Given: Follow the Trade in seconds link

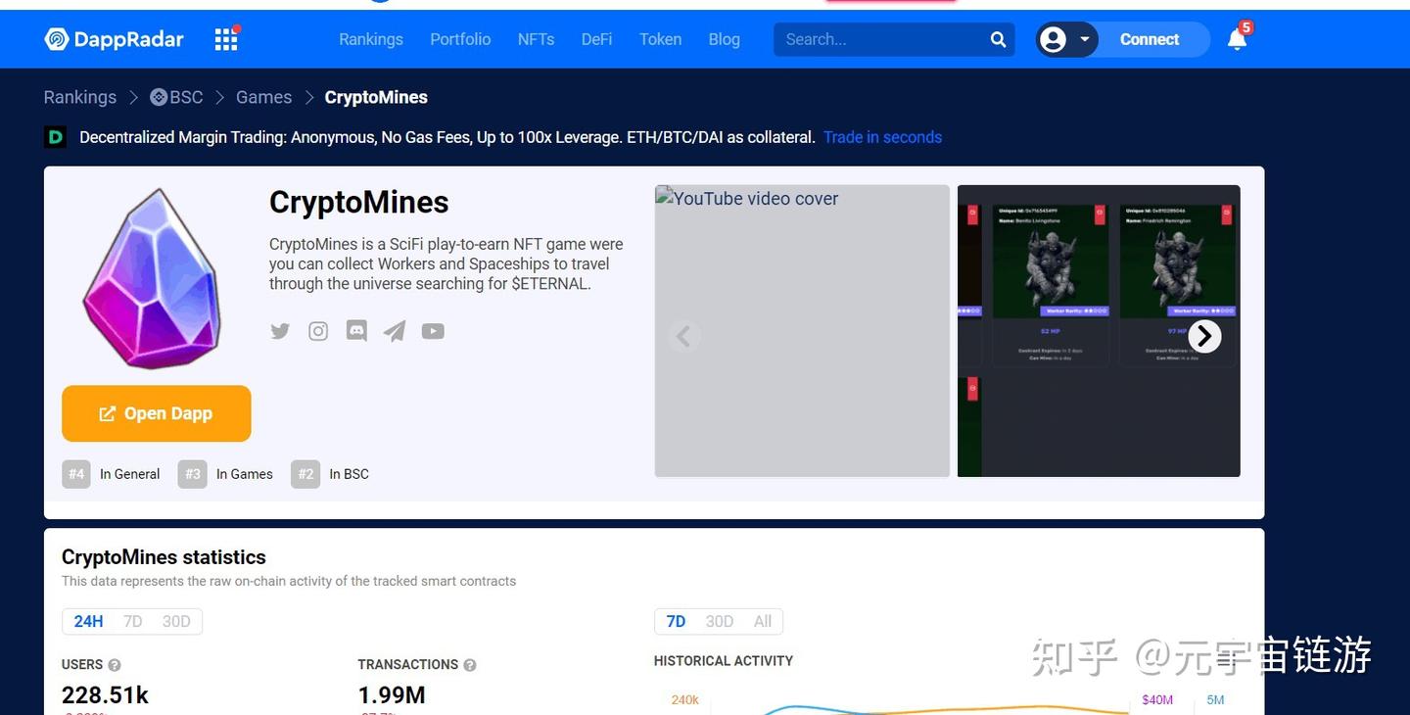Looking at the screenshot, I should (882, 137).
